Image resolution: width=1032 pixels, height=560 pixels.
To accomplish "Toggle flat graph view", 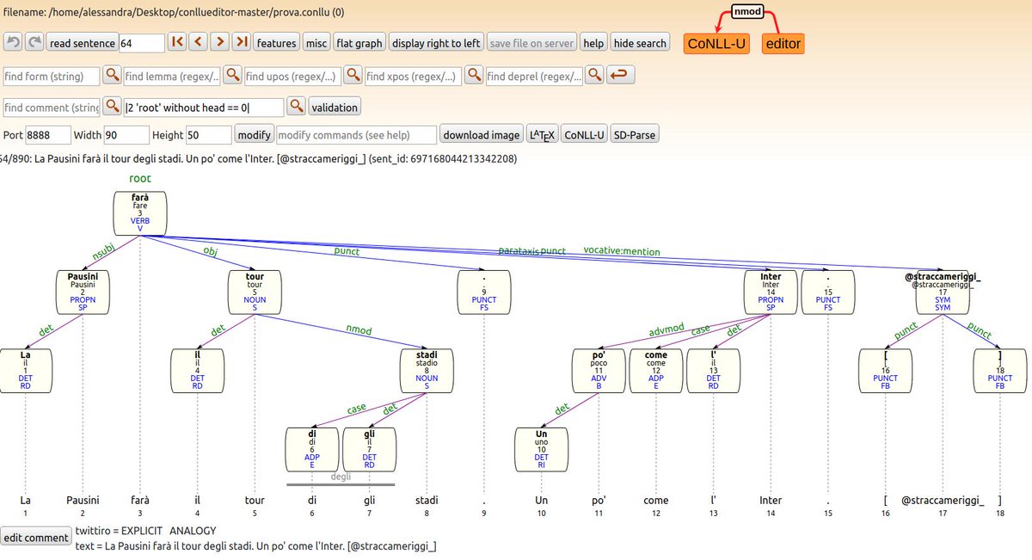I will 359,40.
